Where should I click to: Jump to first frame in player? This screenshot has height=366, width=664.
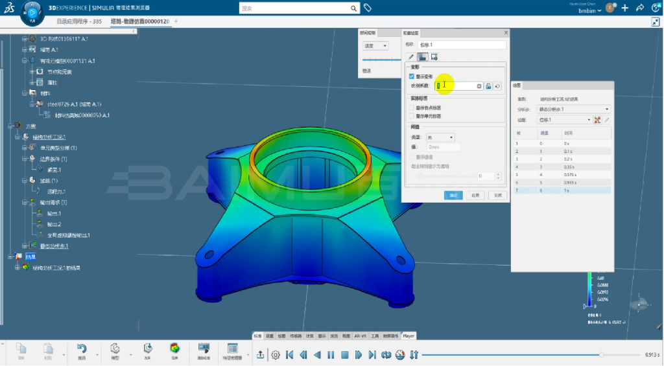pyautogui.click(x=290, y=355)
